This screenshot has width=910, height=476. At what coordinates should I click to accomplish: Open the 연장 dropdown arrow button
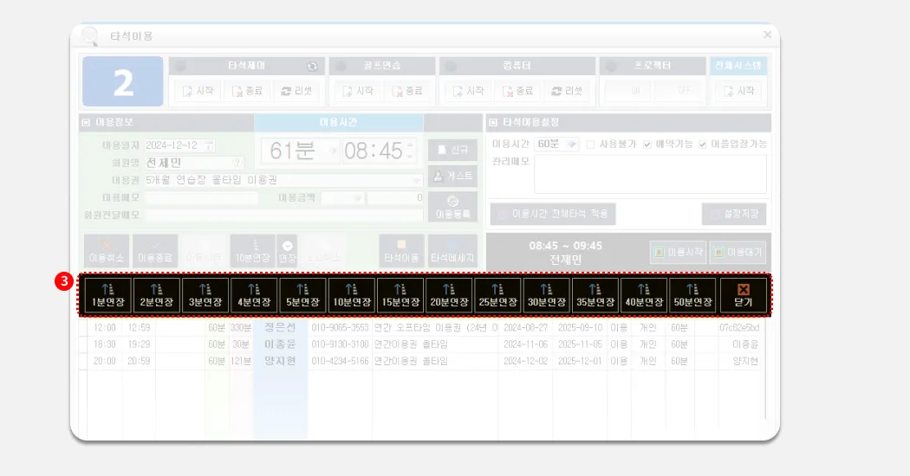click(x=287, y=251)
